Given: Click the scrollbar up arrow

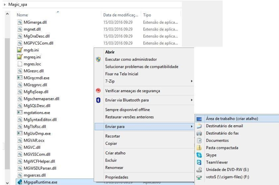Looking at the screenshot, I should click(7, 14).
